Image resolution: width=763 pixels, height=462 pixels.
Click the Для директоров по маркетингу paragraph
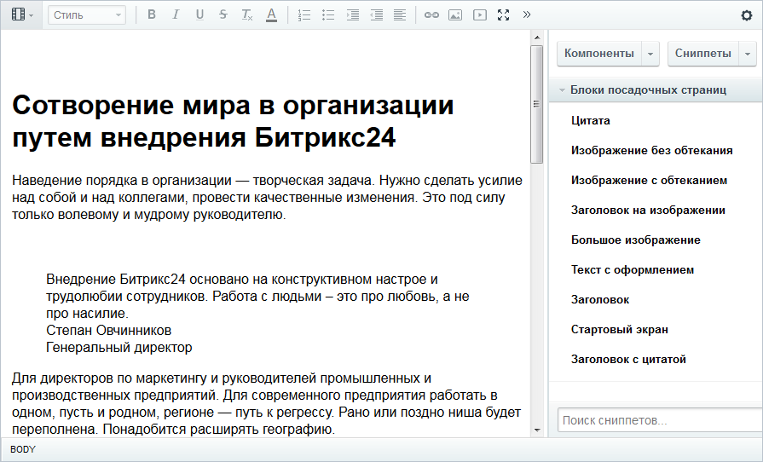tap(266, 404)
